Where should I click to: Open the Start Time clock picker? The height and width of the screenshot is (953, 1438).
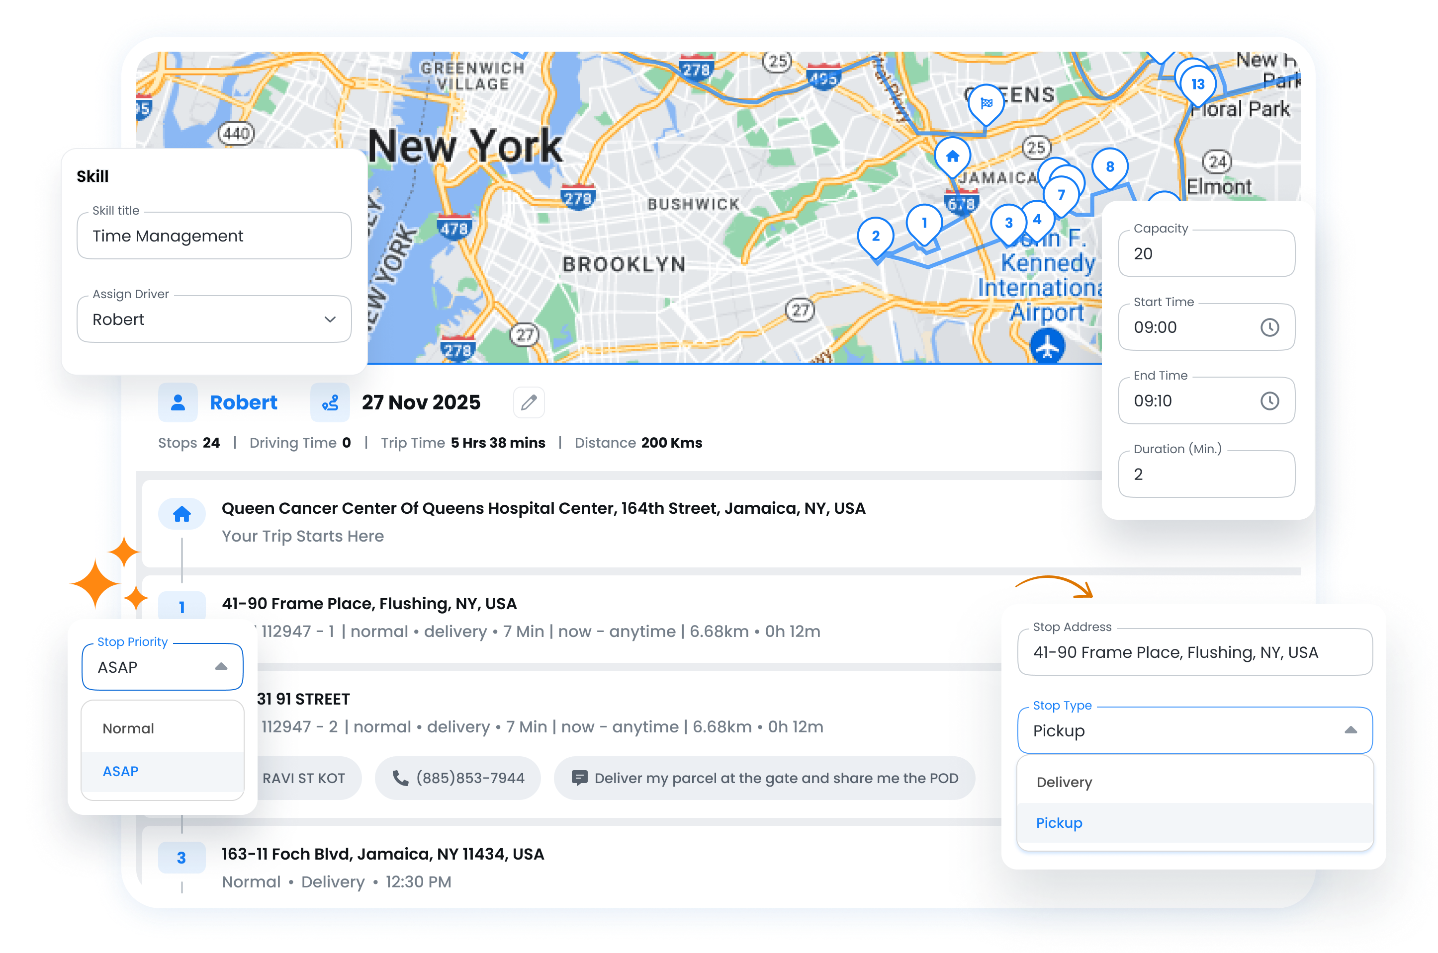[1271, 327]
